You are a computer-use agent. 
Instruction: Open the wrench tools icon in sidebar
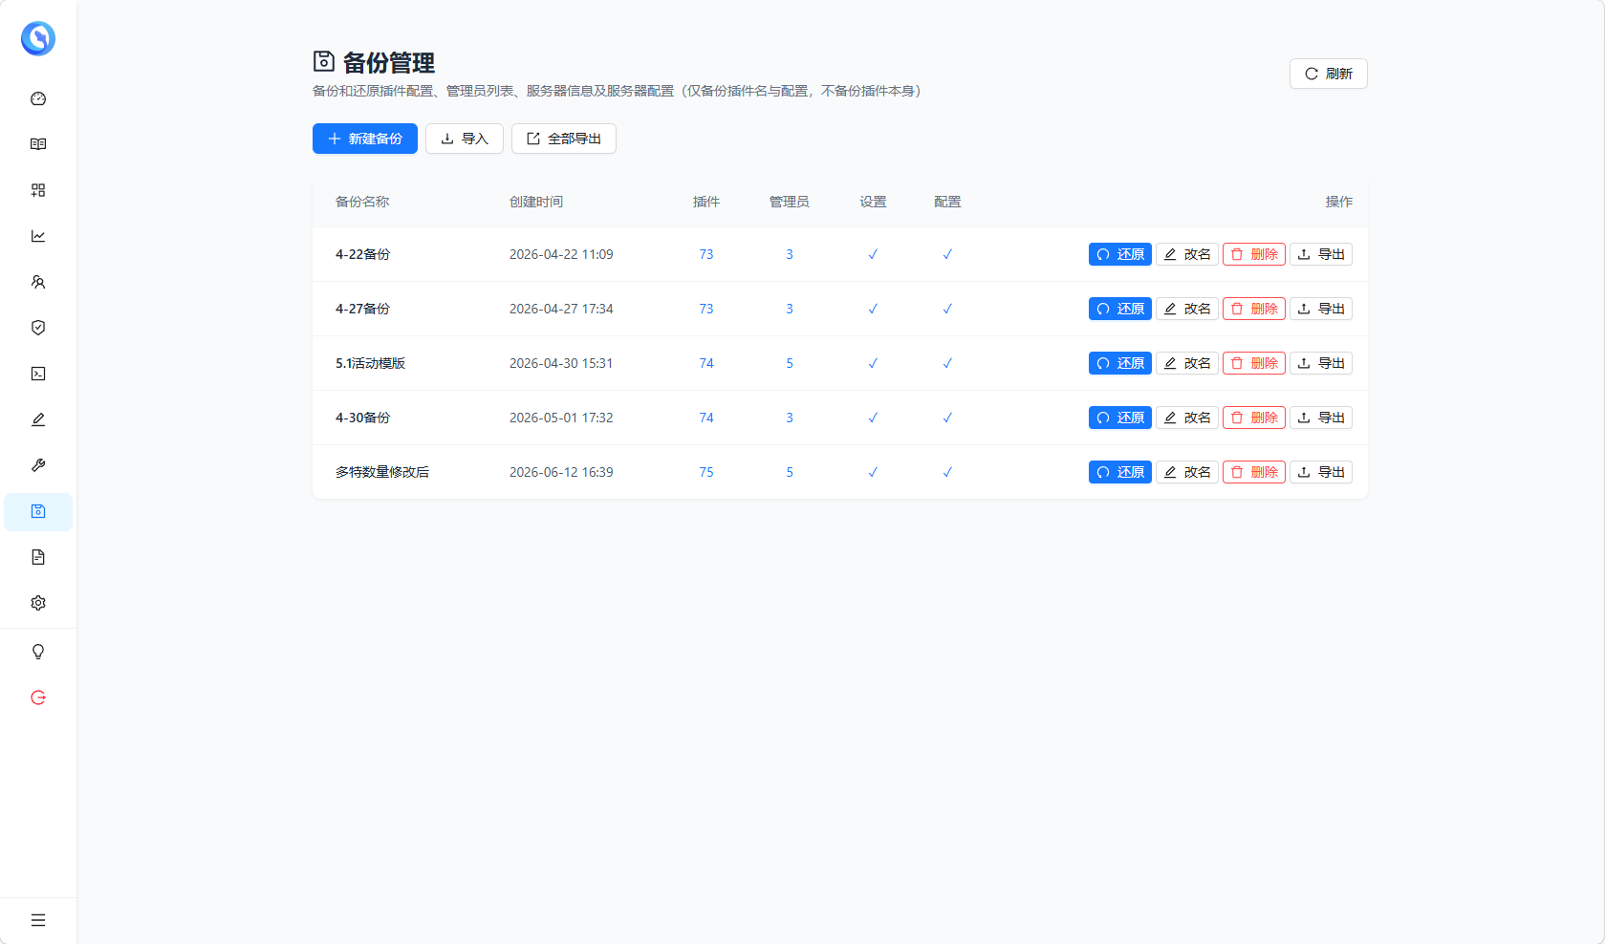click(x=38, y=465)
